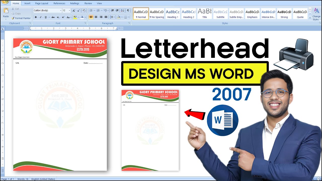322x181 pixels.
Task: Apply the Heading 2 style
Action: (x=189, y=14)
